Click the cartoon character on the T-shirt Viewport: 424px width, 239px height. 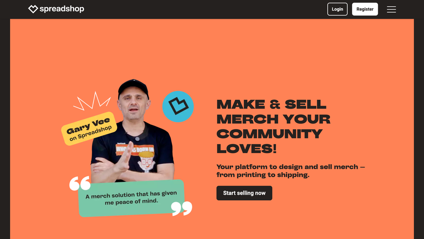pos(146,161)
